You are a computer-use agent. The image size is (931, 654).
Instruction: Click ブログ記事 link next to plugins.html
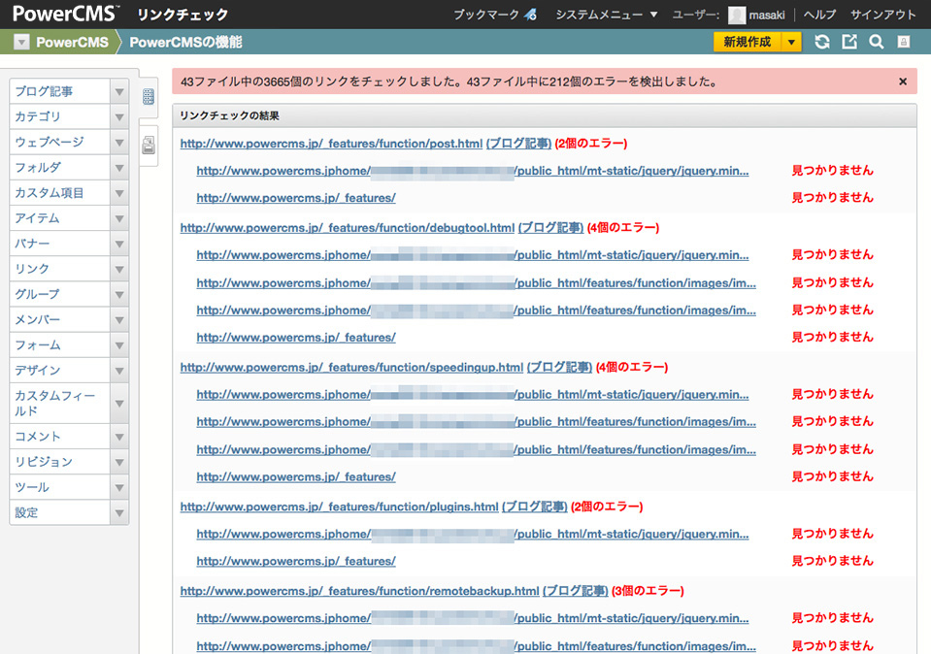[535, 507]
